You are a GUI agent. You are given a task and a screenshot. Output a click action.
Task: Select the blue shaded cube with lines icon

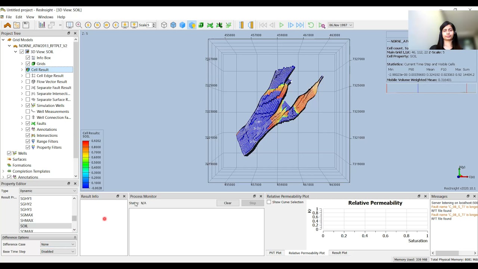(173, 25)
